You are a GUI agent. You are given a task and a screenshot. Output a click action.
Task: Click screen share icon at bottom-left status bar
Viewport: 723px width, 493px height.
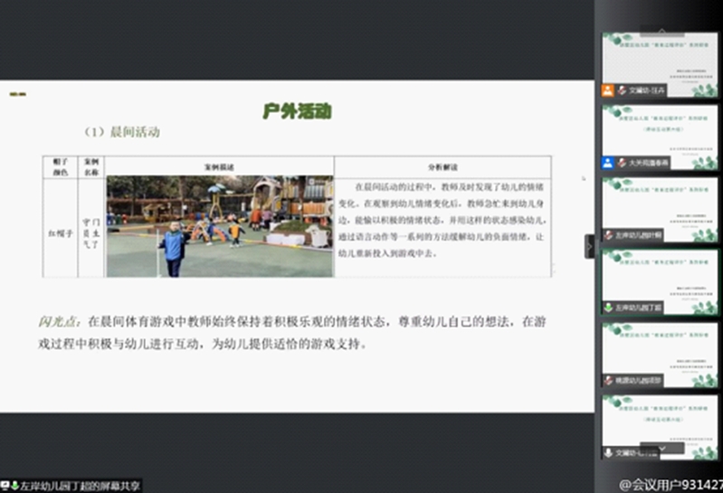click(x=6, y=486)
